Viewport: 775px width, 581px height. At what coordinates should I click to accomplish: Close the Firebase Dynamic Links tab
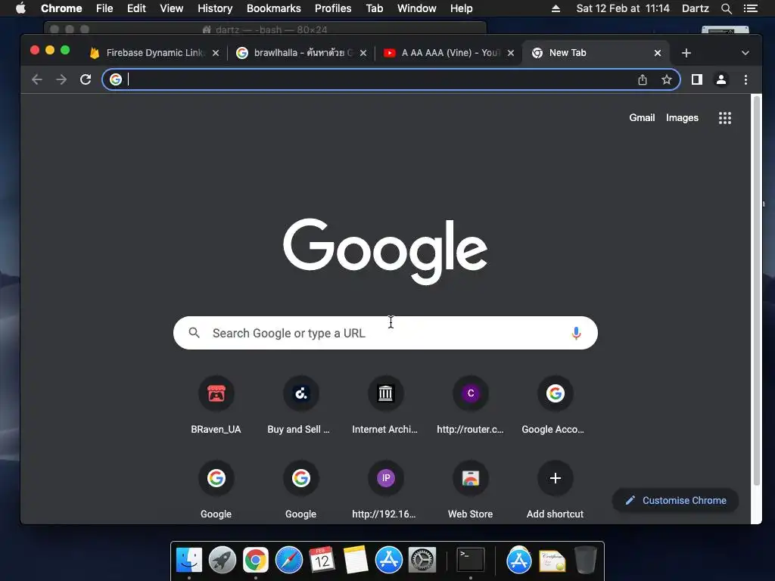(x=216, y=53)
